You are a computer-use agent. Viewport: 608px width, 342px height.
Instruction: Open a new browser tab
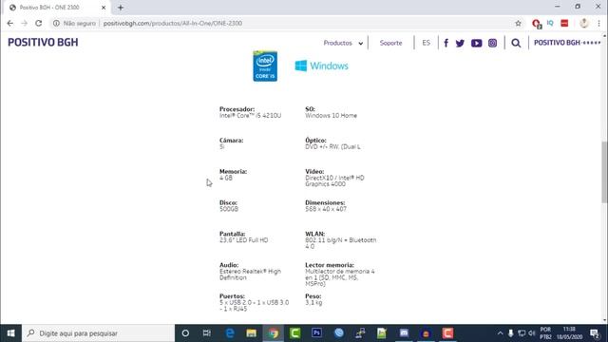coord(121,8)
